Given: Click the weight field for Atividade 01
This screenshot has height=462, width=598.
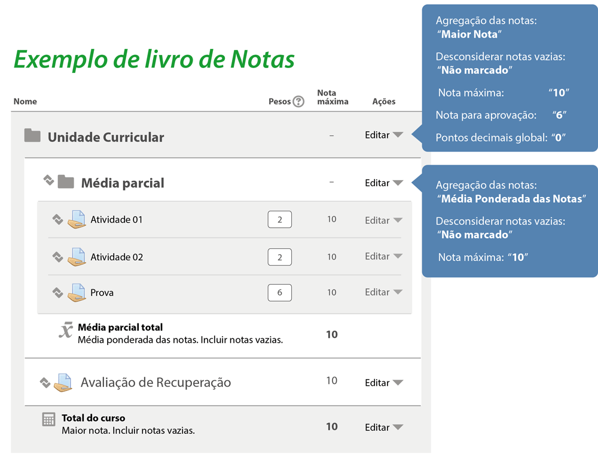Looking at the screenshot, I should [x=279, y=220].
